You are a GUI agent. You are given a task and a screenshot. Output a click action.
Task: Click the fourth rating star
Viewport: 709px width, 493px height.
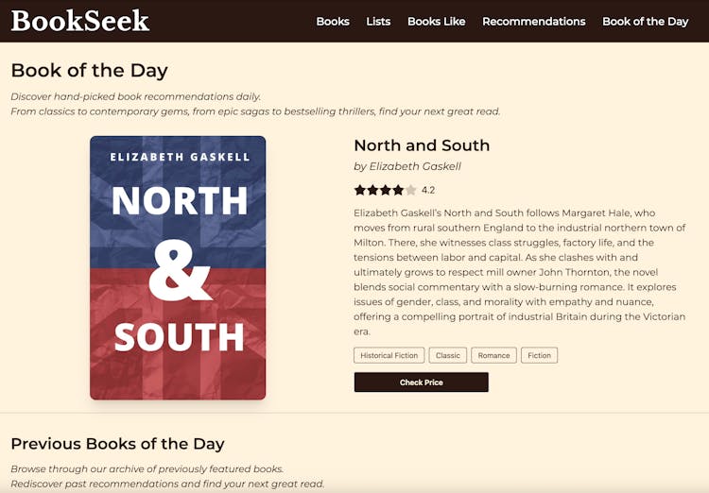click(398, 190)
